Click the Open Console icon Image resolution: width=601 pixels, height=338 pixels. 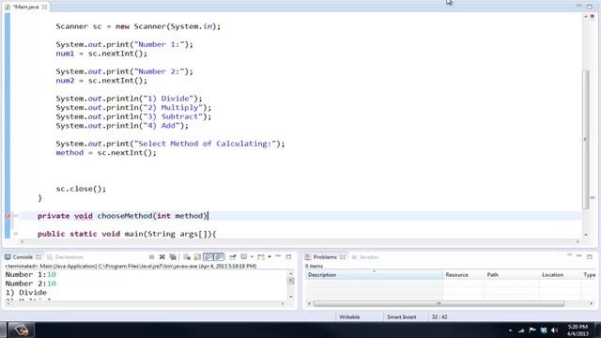(261, 256)
